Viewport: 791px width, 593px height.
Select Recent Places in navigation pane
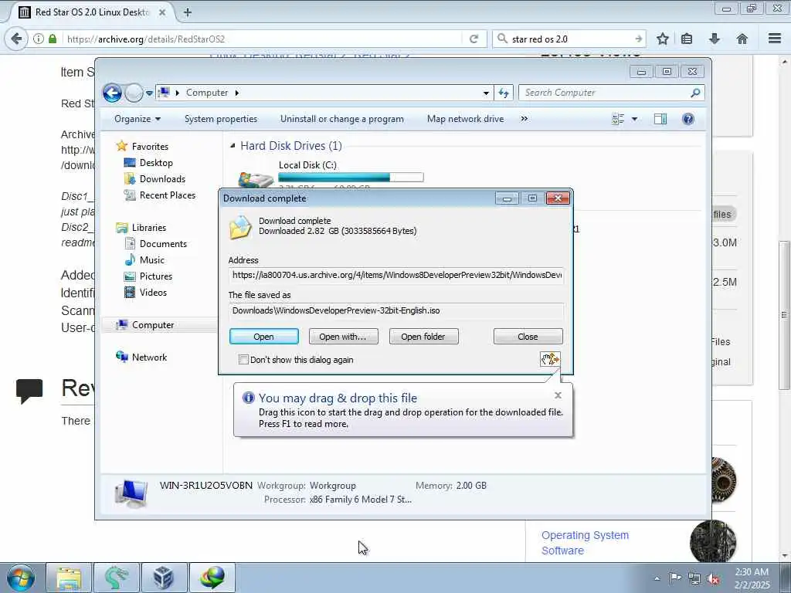[168, 195]
